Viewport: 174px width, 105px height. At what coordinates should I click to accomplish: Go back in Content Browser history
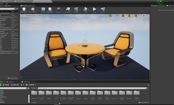tap(21, 85)
